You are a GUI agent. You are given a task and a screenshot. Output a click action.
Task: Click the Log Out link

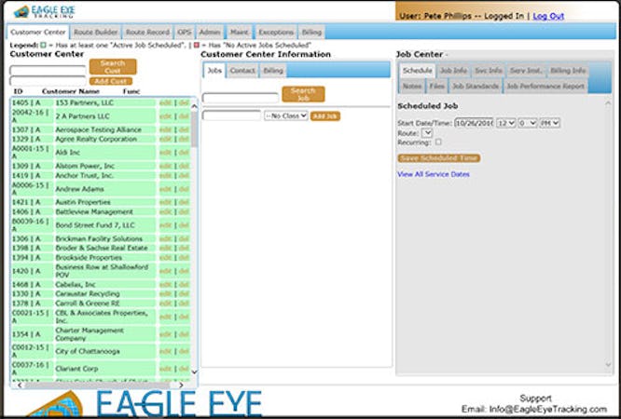point(548,16)
